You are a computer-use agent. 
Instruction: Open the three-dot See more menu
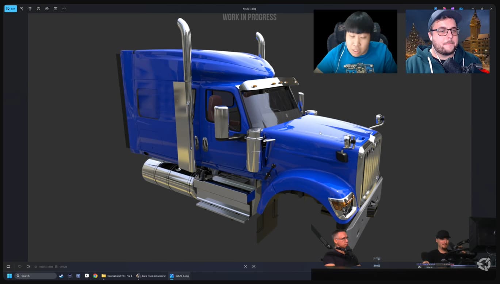tap(64, 9)
